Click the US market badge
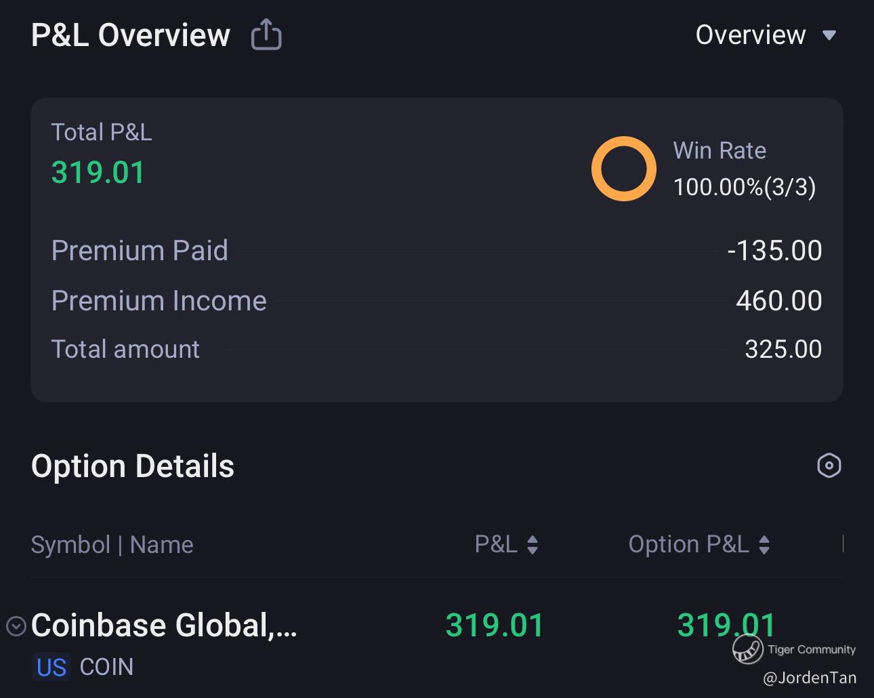The image size is (874, 698). tap(51, 668)
